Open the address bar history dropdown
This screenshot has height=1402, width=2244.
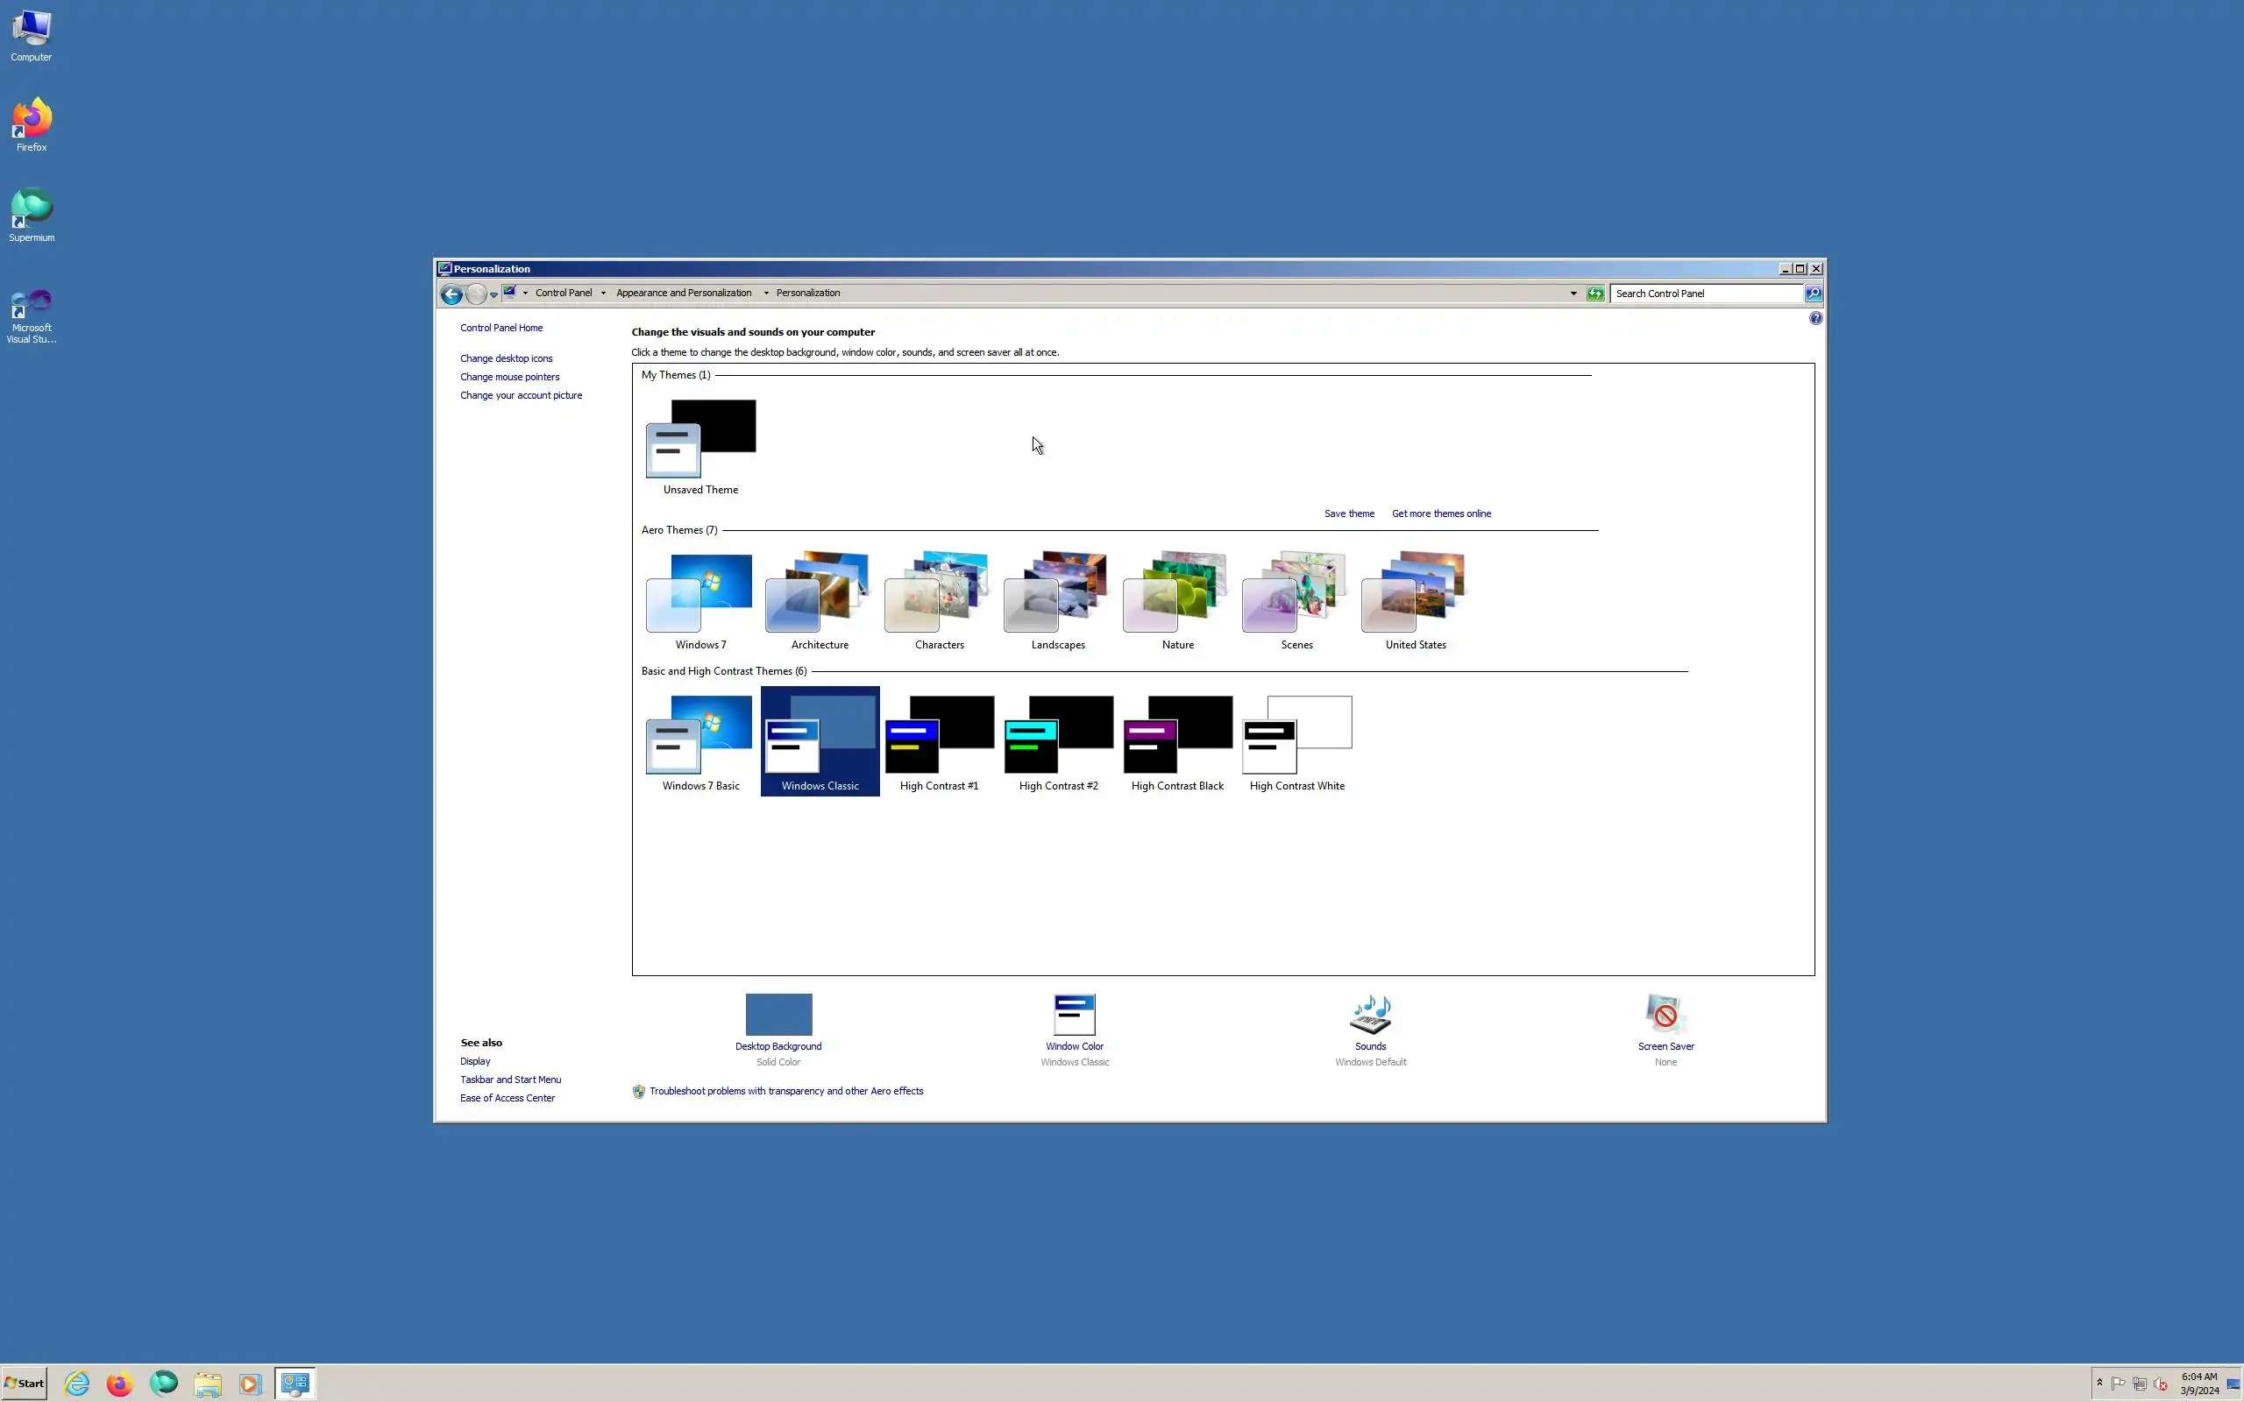(x=1573, y=294)
